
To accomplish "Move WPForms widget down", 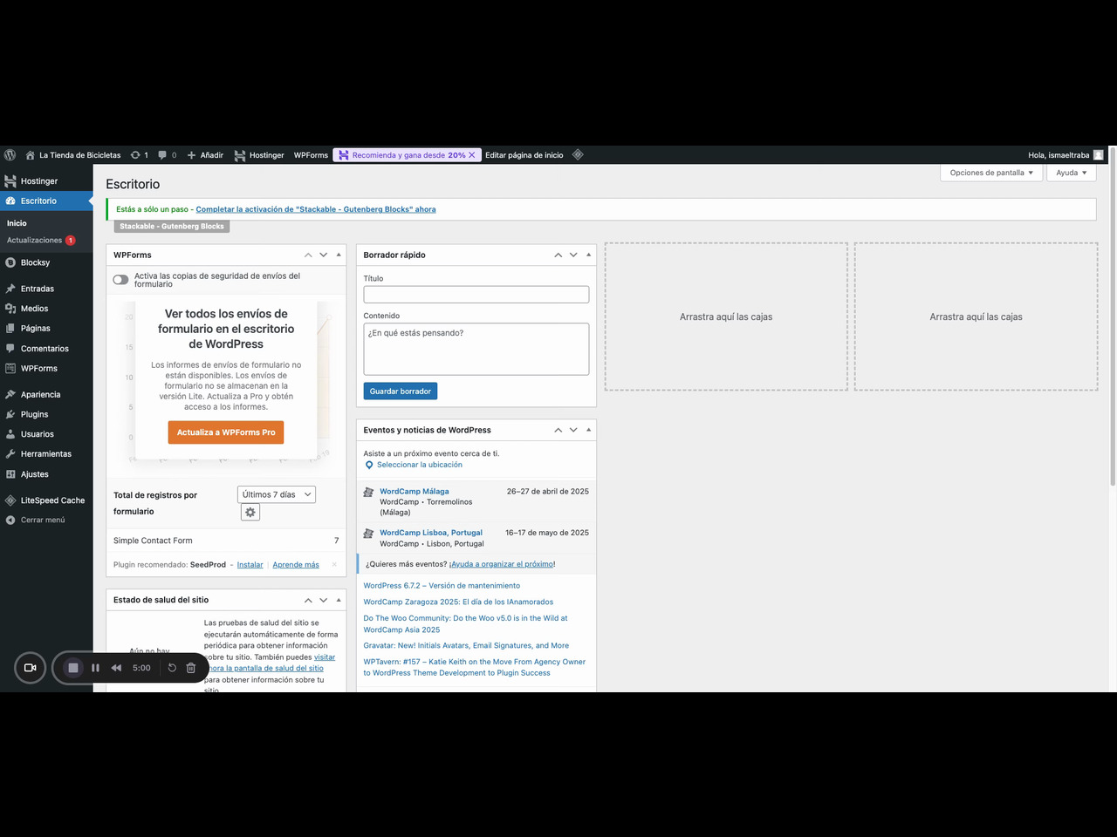I will [x=324, y=255].
